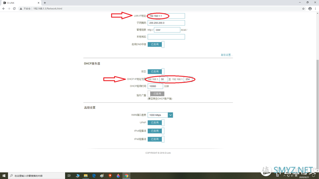
Task: Toggle the DHCP server status switch
Action: coord(156,72)
